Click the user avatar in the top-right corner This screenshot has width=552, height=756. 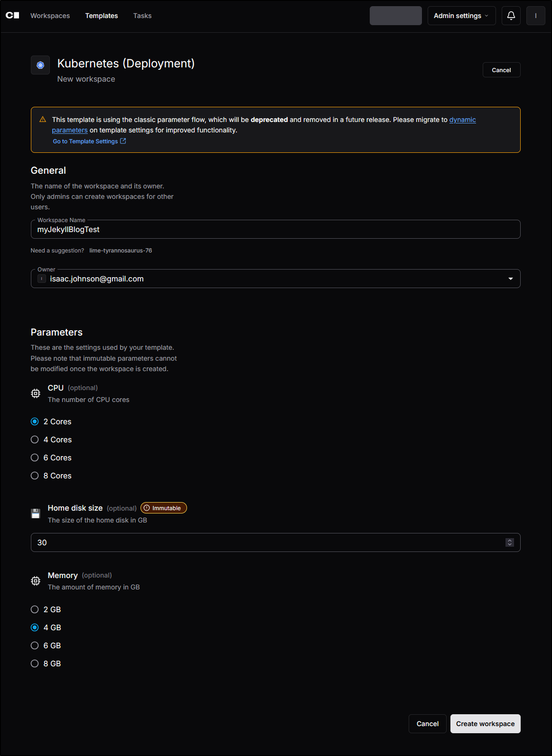(536, 15)
